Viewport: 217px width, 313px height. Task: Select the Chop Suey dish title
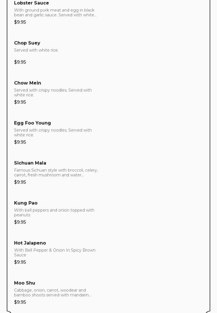pyautogui.click(x=27, y=43)
